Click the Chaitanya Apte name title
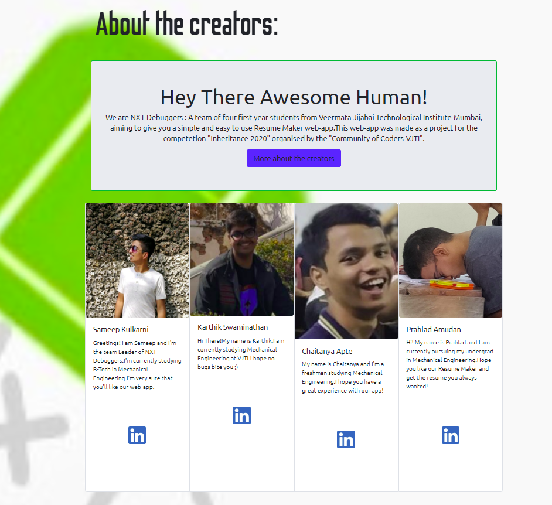The image size is (552, 505). tap(327, 351)
